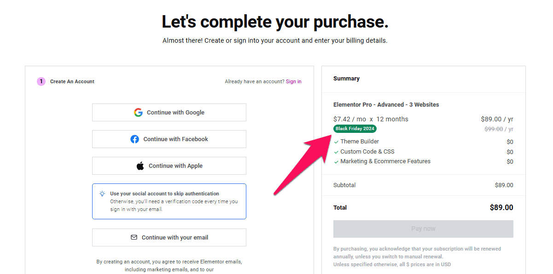The image size is (553, 274).
Task: Click the Summary panel heading
Action: 346,79
